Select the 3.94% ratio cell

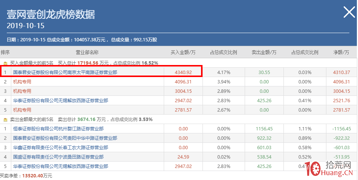tap(224, 82)
